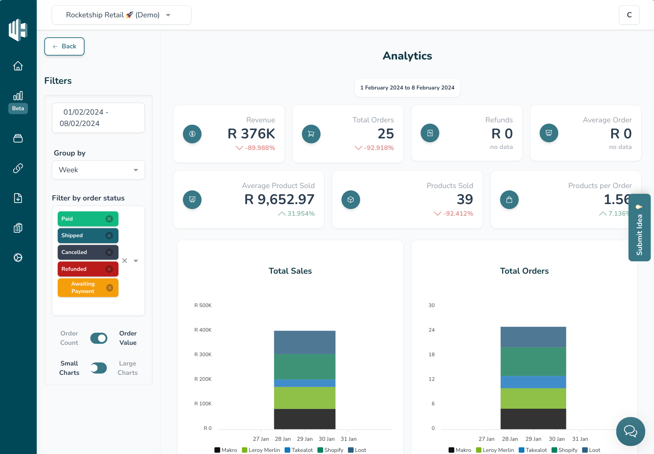The width and height of the screenshot is (654, 454).
Task: Open the Settings gear icon in the sidebar
Action: pyautogui.click(x=18, y=257)
